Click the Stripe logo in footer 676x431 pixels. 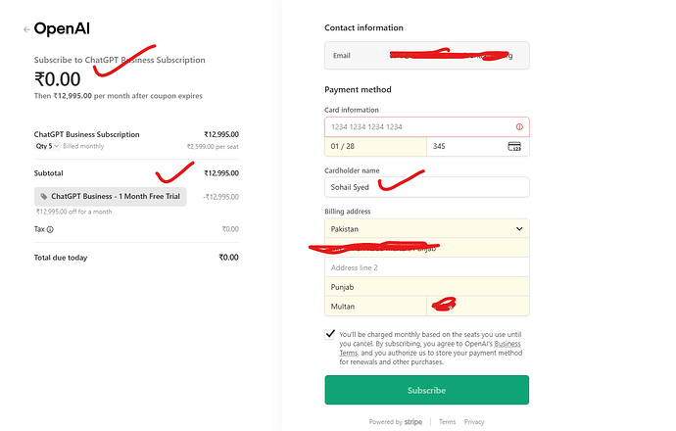point(414,421)
